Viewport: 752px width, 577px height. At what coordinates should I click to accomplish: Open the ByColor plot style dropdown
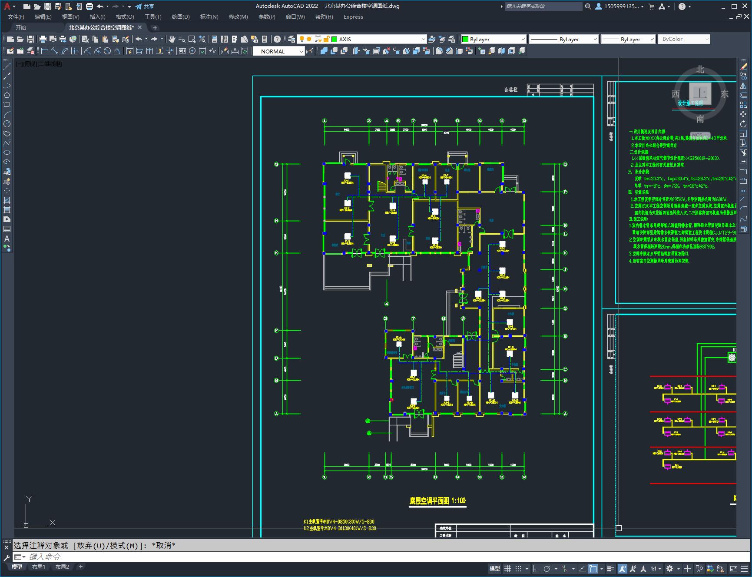[x=684, y=39]
